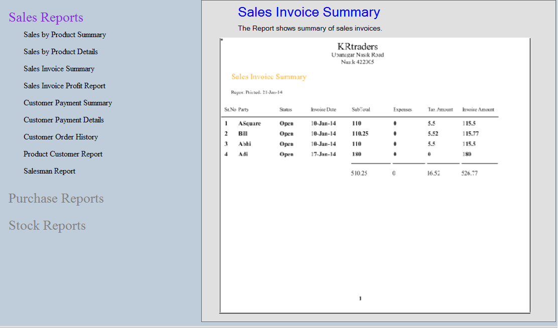Viewport: 558px width, 329px height.
Task: Open Sales by Product Details report
Action: [61, 52]
